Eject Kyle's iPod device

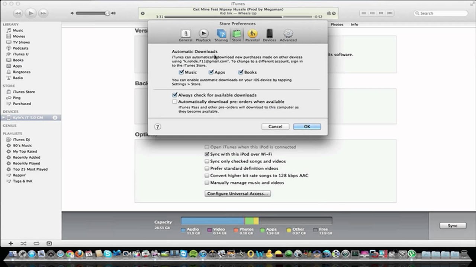(55, 118)
